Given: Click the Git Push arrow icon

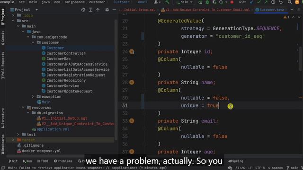Looking at the screenshot, I should click(x=266, y=2).
